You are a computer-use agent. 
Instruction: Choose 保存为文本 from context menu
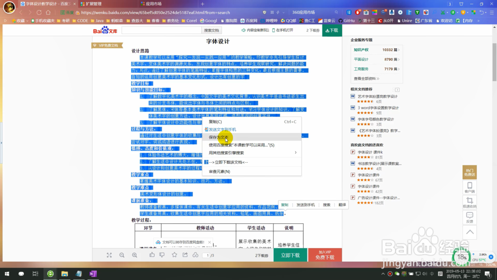[251, 137]
